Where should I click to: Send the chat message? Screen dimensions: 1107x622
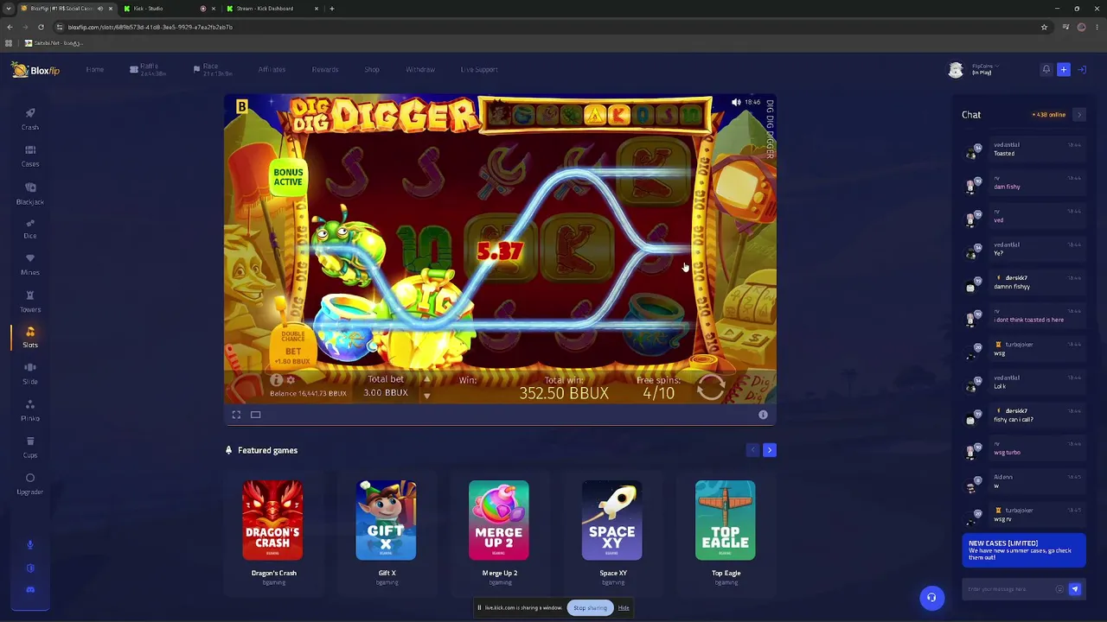coord(1075,589)
